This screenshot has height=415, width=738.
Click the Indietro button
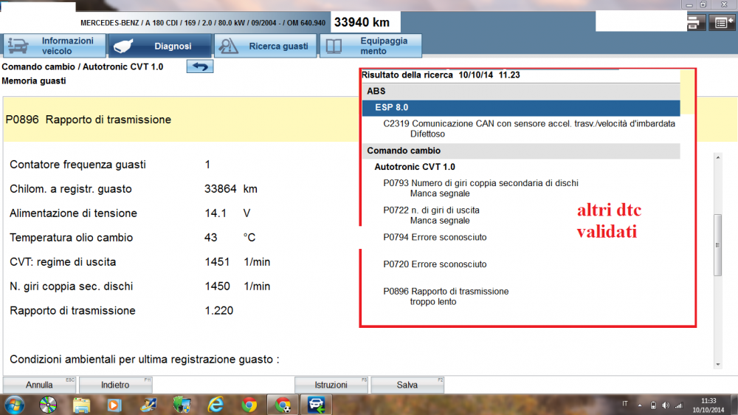(115, 385)
